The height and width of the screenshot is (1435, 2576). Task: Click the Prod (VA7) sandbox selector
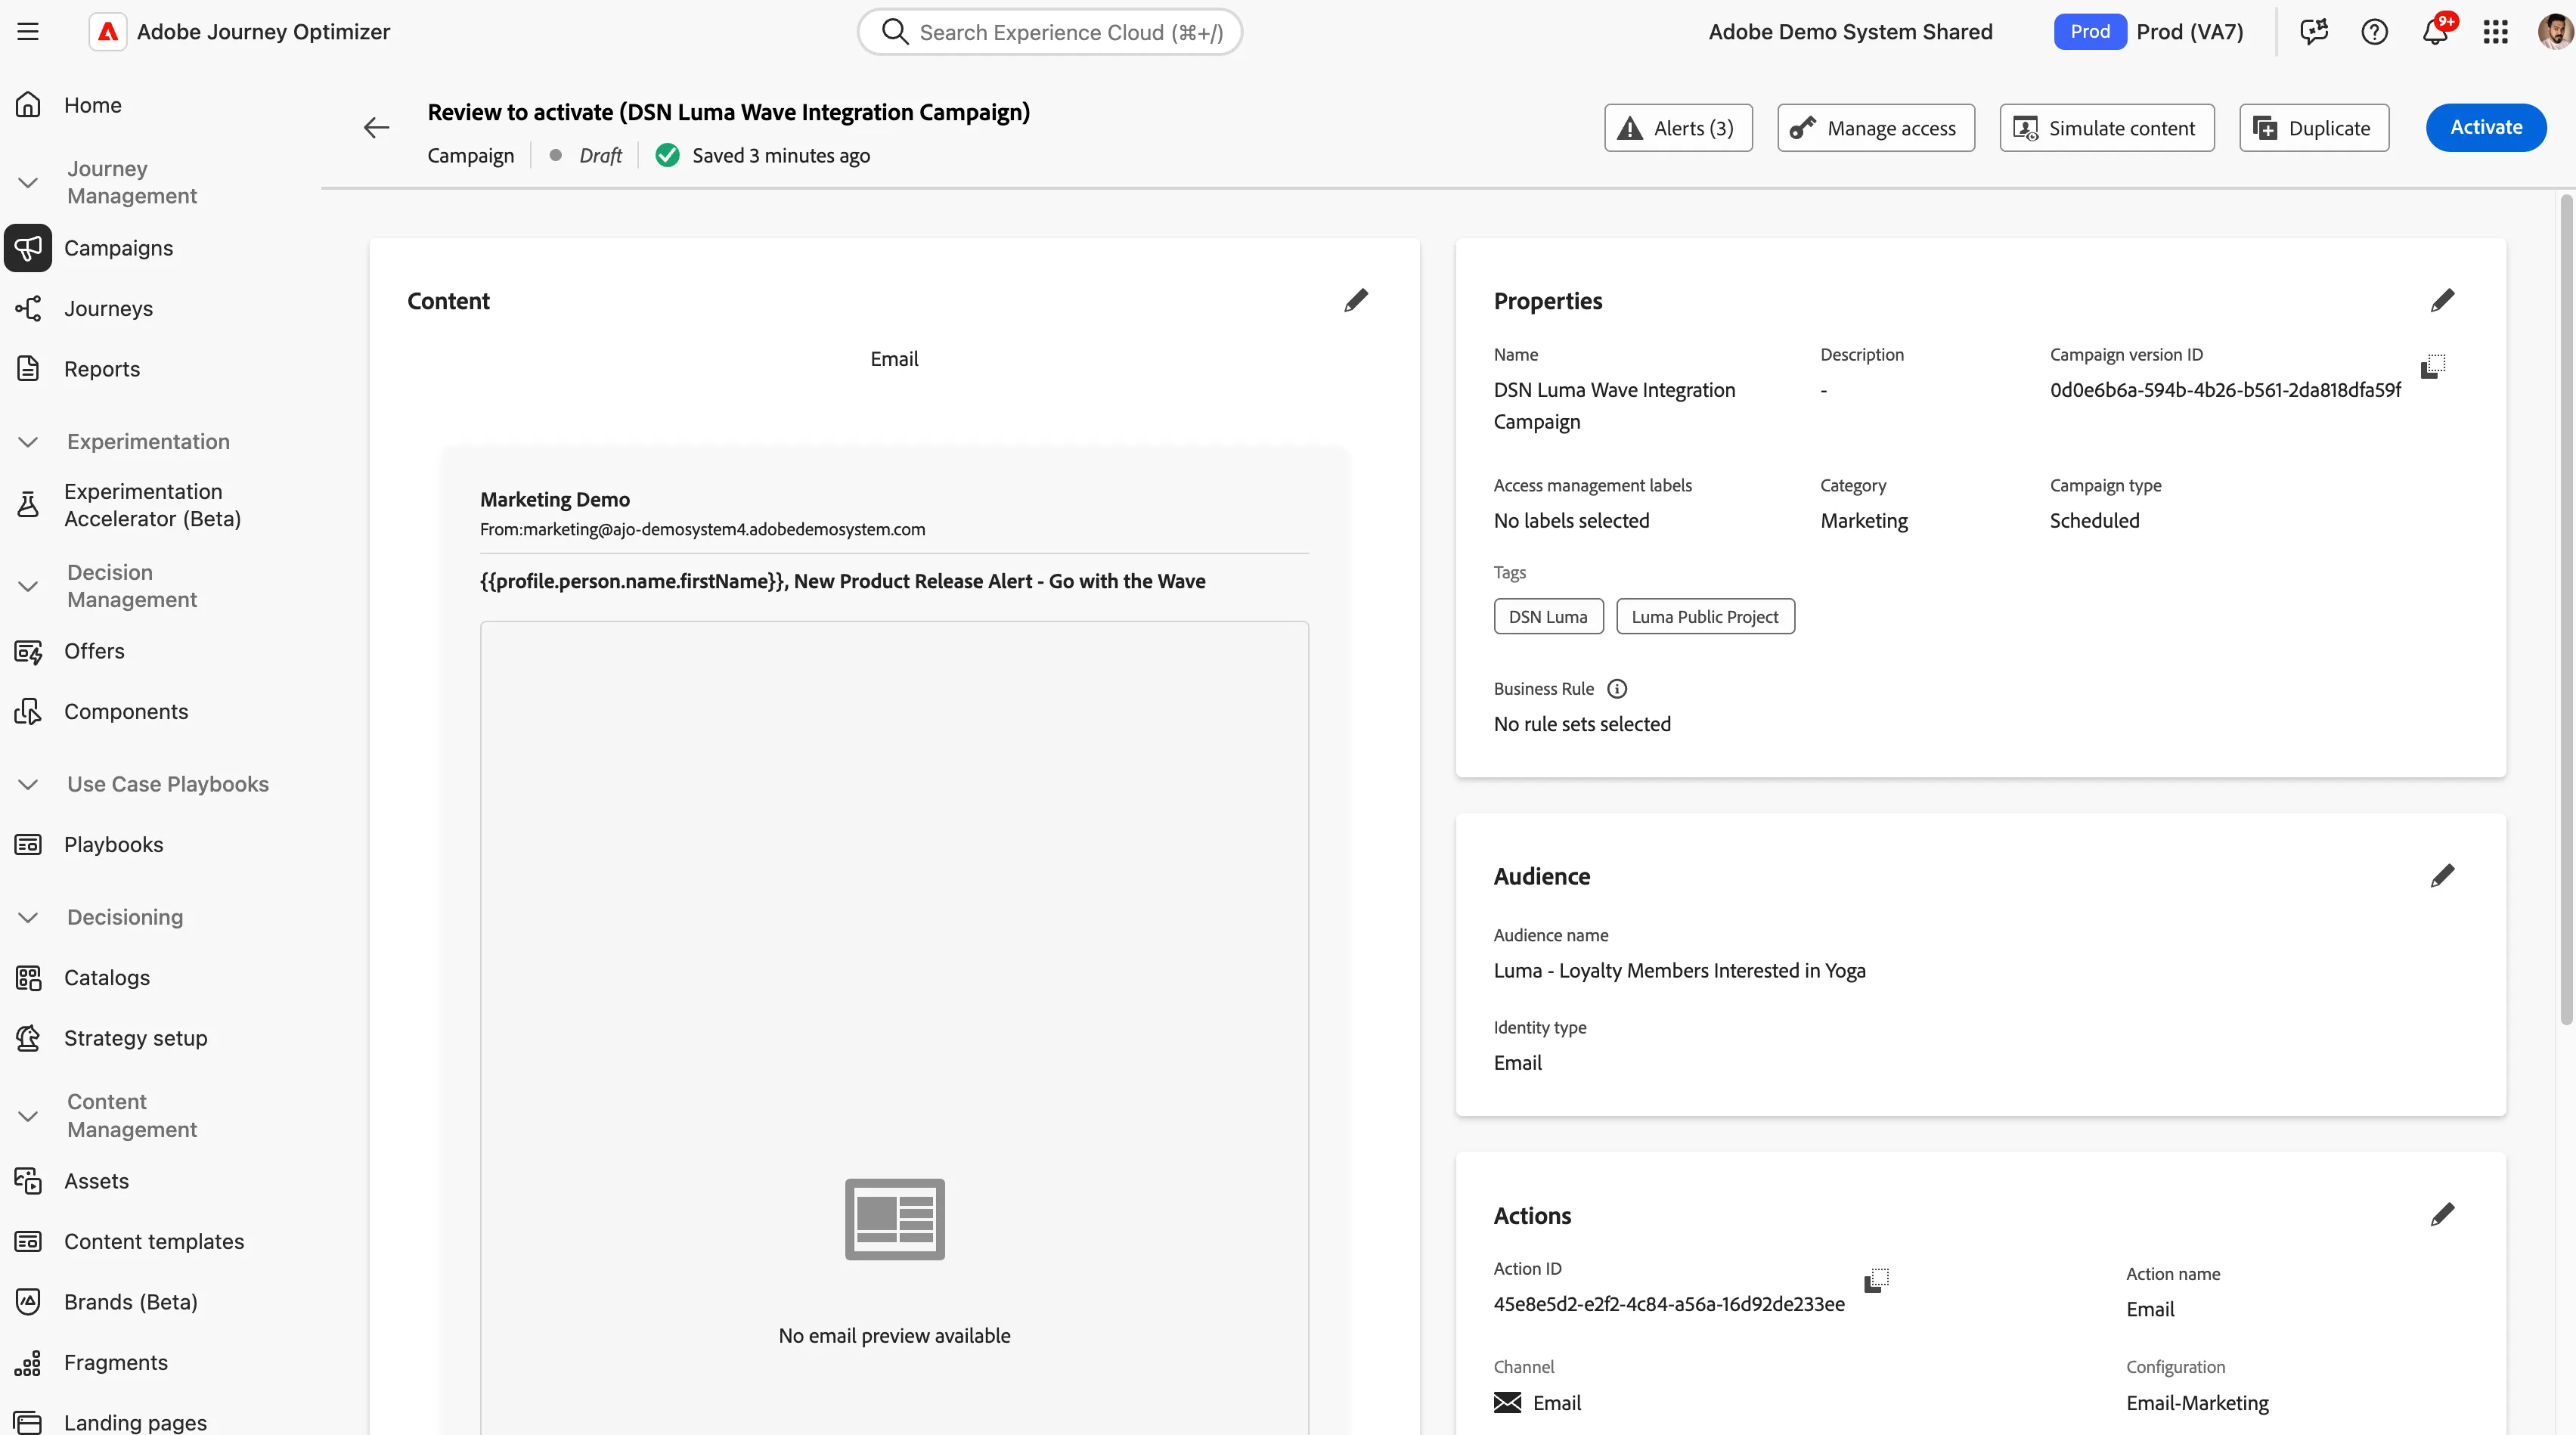(2149, 32)
